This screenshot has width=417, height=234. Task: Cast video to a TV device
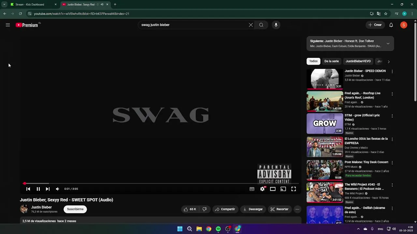(x=283, y=189)
